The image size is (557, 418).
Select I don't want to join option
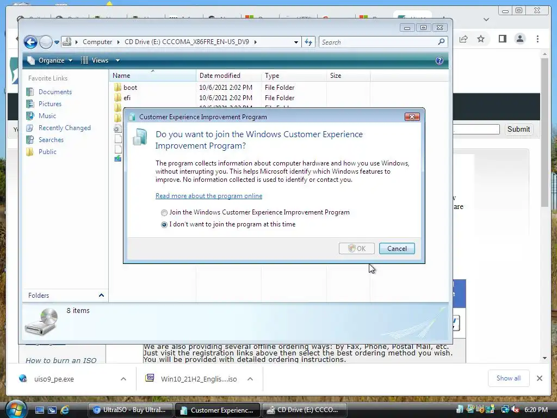[228, 225]
